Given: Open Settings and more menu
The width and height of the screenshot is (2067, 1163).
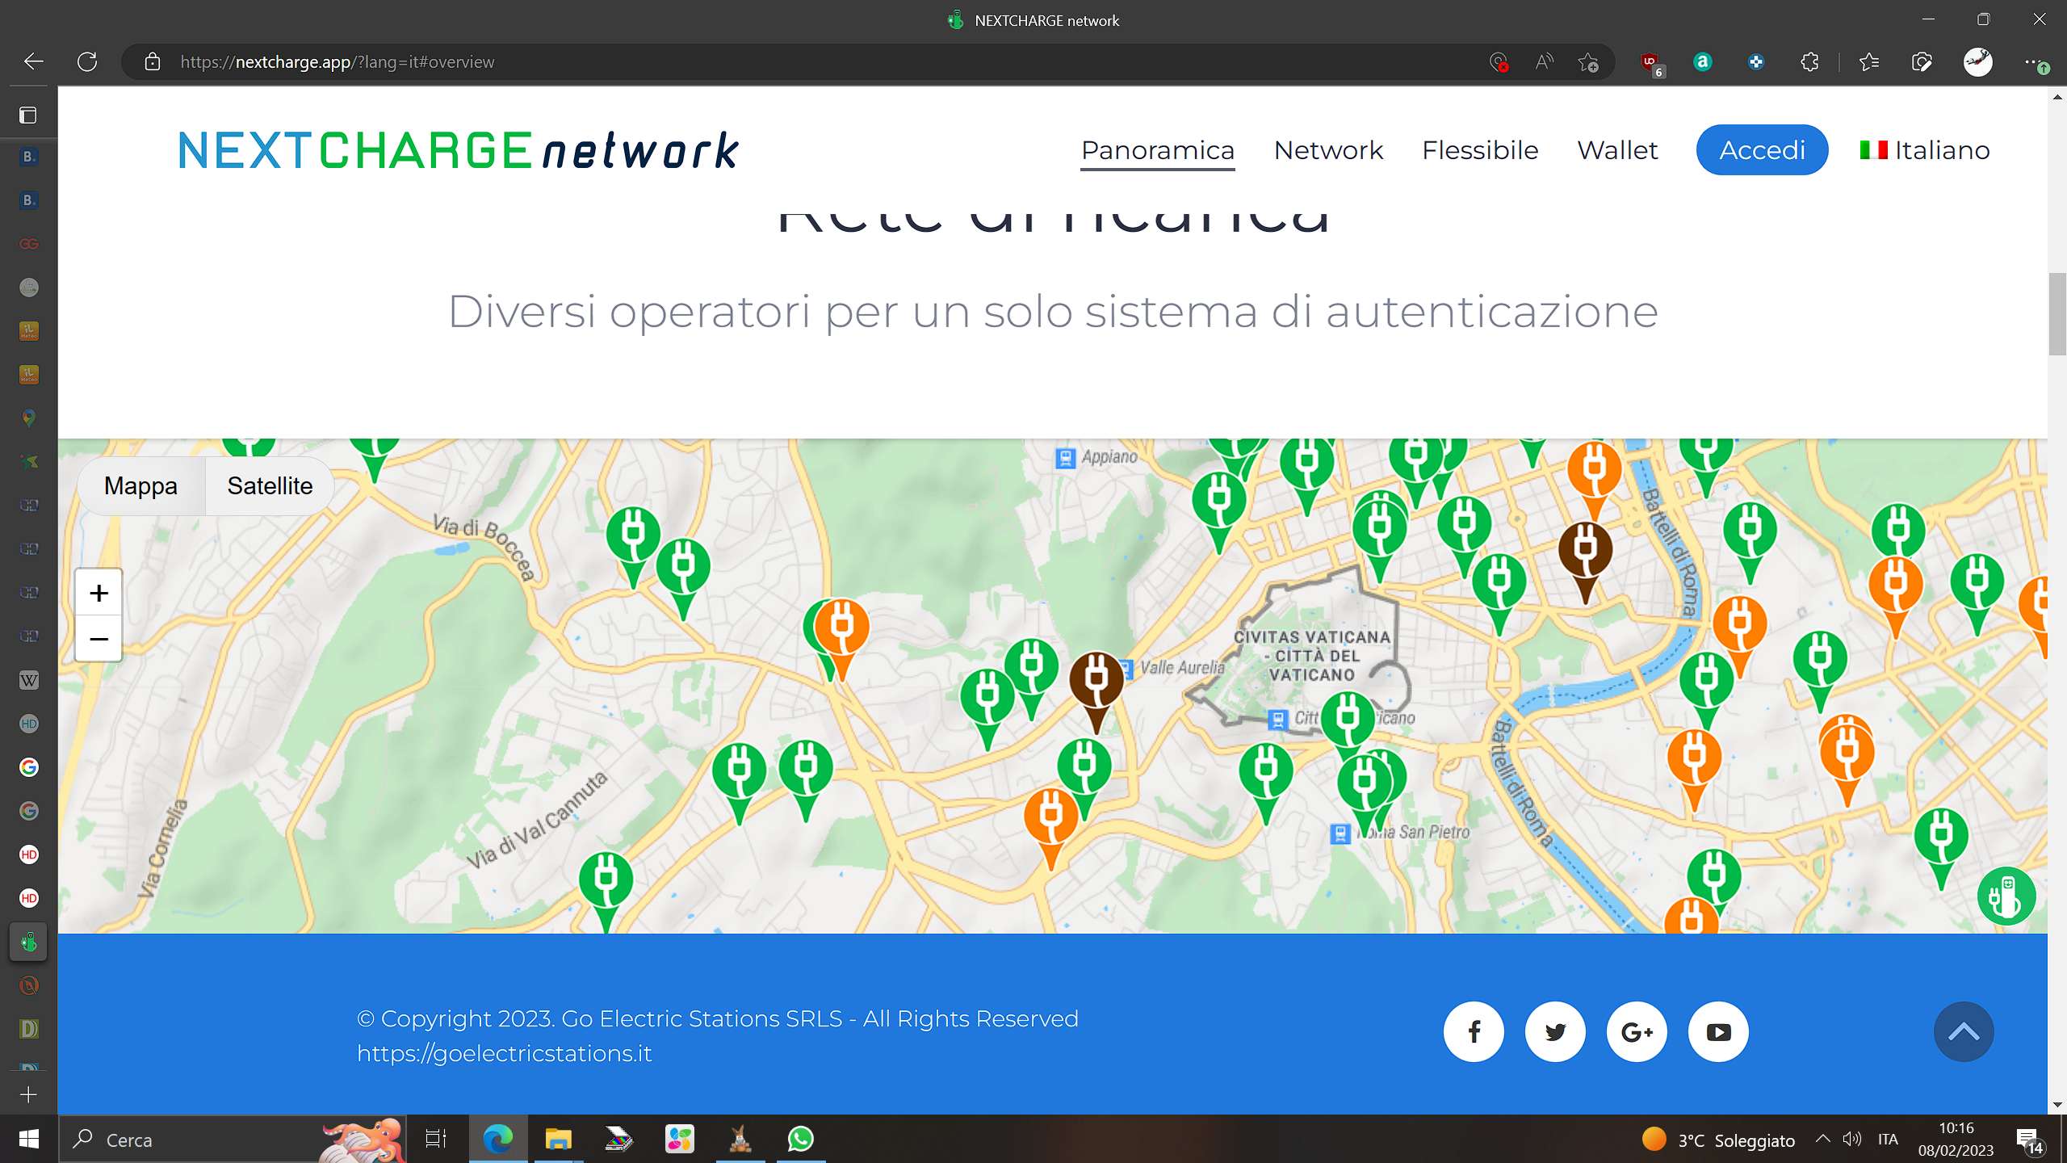Looking at the screenshot, I should pos(2035,62).
